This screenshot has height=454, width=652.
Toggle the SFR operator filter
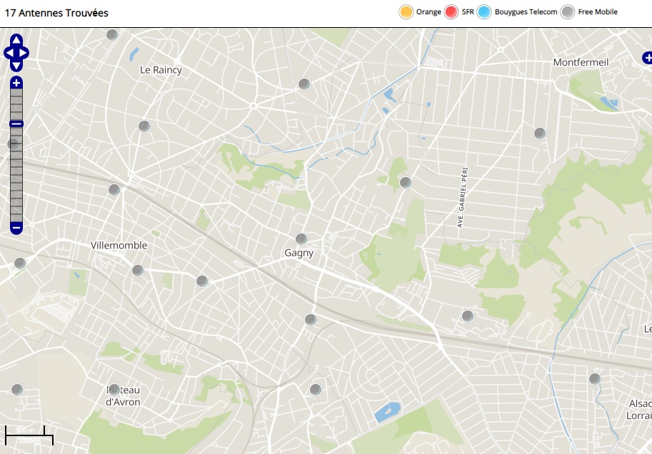pos(451,12)
